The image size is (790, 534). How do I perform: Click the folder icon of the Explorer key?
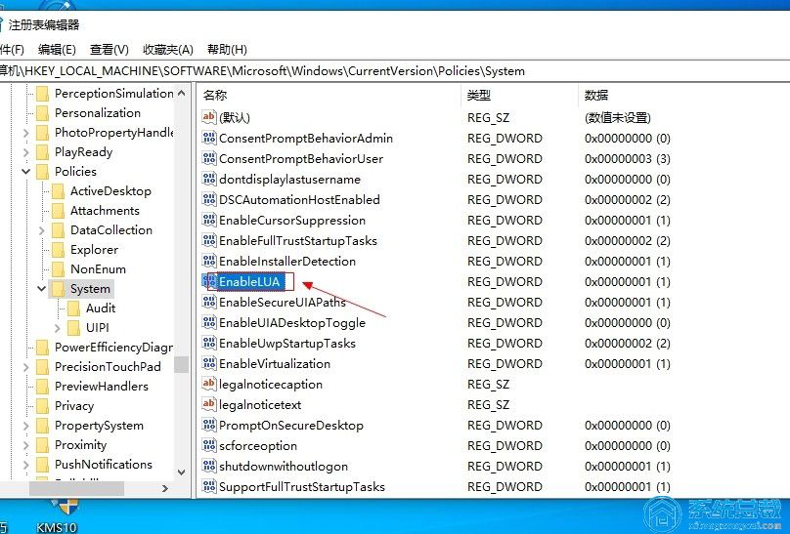(x=58, y=249)
